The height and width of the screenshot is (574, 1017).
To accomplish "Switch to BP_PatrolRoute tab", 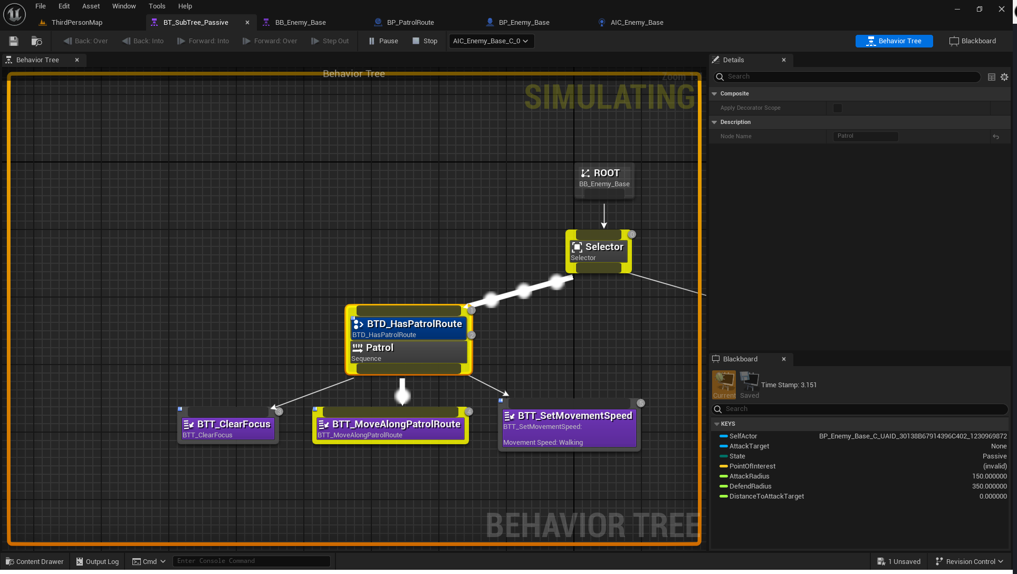I will point(410,23).
